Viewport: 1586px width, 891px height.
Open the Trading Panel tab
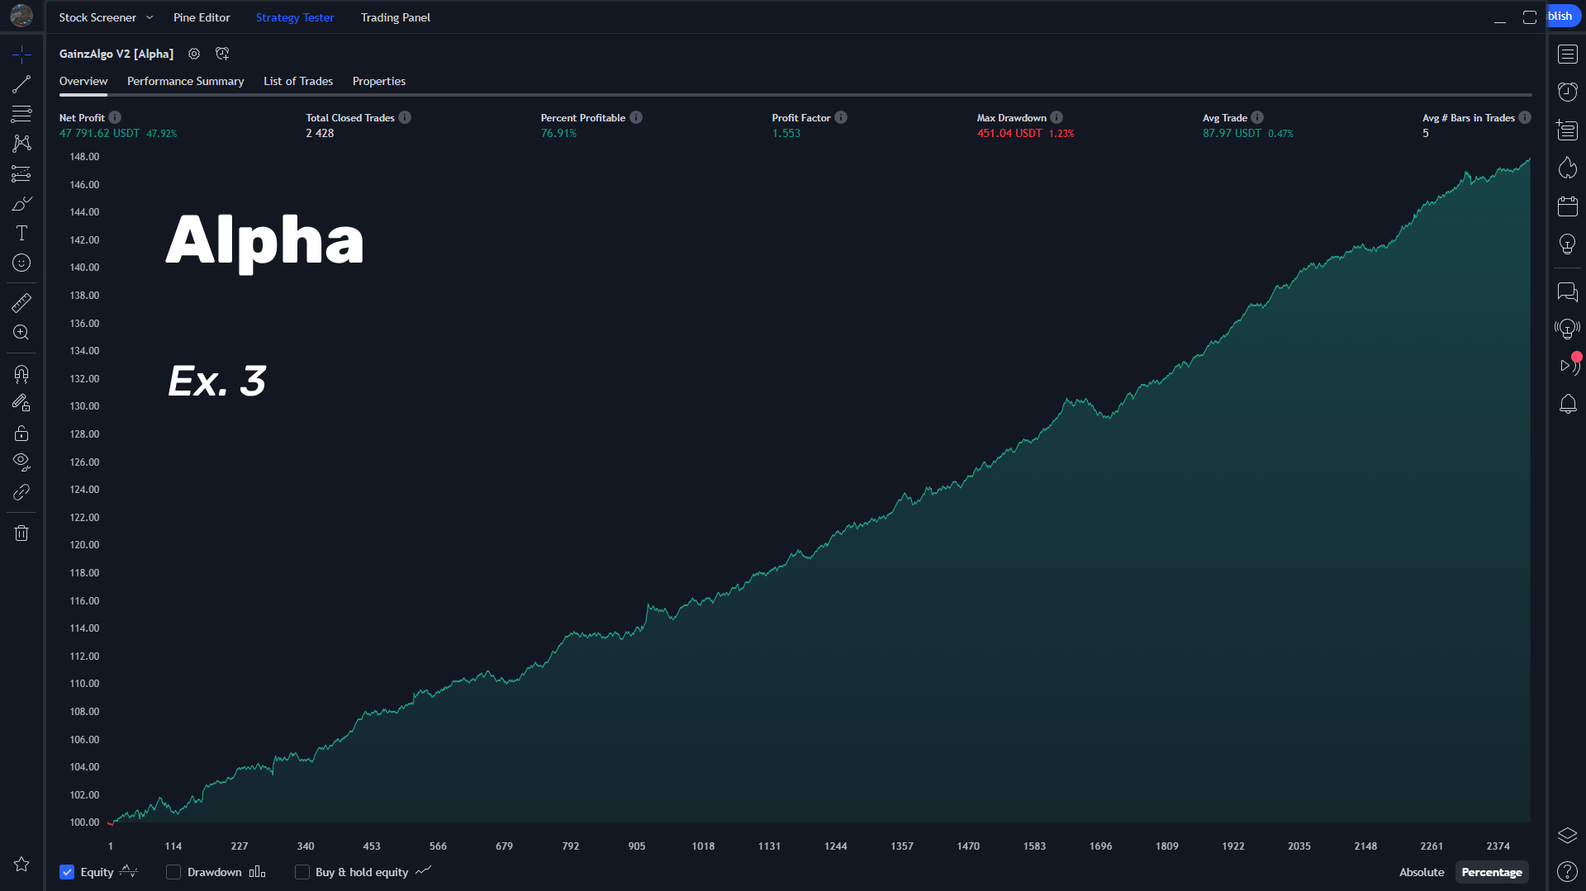pyautogui.click(x=395, y=17)
